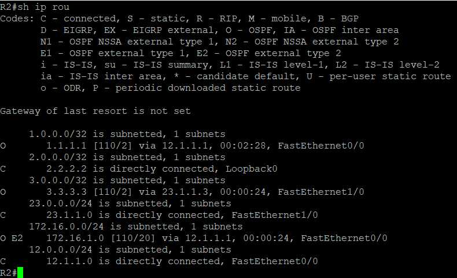Click the 3.0.0.0/32 subnetted header
This screenshot has width=457, height=278.
point(127,180)
